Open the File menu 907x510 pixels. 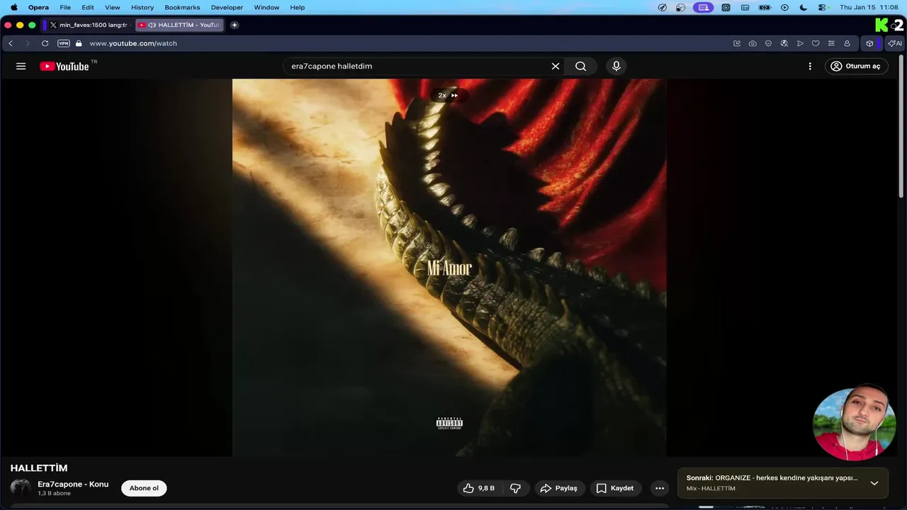[65, 7]
